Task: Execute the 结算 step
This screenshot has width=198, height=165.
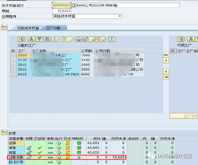Action: pyautogui.click(x=59, y=152)
